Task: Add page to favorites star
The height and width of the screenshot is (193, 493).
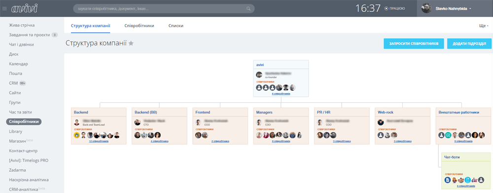Action: click(x=131, y=43)
